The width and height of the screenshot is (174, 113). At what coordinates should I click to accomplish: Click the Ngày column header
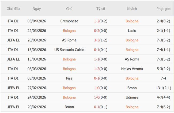coord(37,9)
